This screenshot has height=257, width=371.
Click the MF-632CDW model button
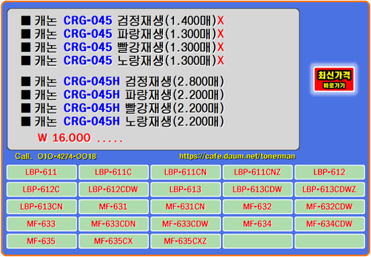coord(330,207)
